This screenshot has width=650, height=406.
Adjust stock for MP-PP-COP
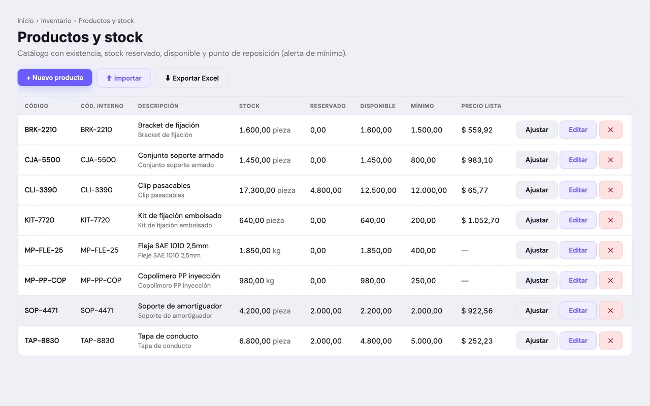click(537, 281)
